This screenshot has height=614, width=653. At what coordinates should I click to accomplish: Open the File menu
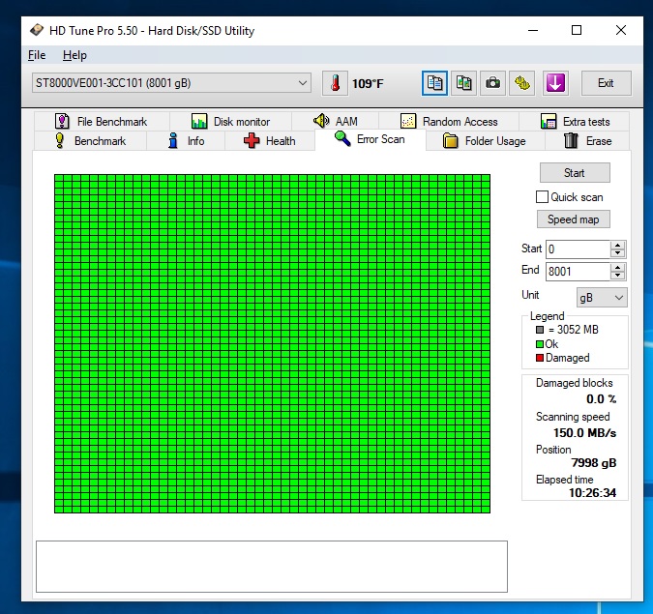37,55
